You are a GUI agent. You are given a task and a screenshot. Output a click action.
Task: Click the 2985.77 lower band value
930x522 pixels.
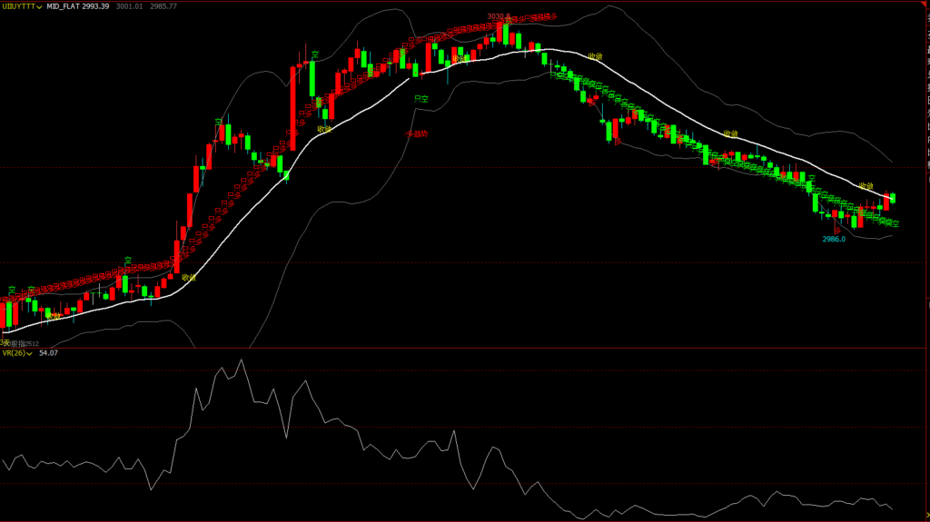pos(164,5)
